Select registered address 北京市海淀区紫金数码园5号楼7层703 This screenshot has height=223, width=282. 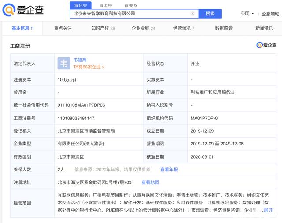click(x=95, y=182)
